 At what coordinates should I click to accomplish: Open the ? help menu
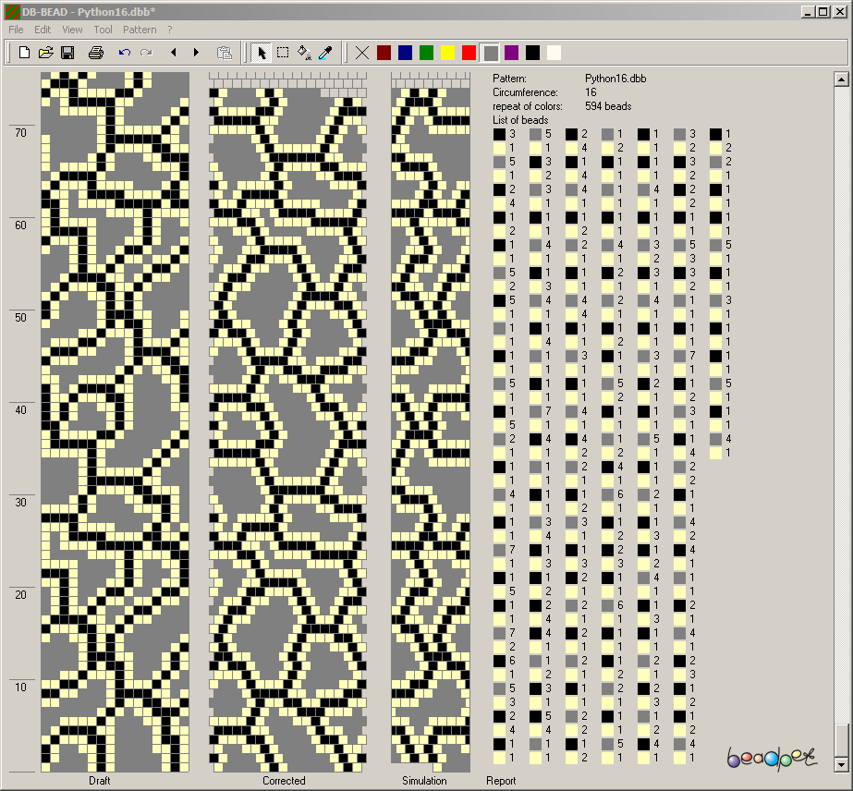click(x=169, y=30)
